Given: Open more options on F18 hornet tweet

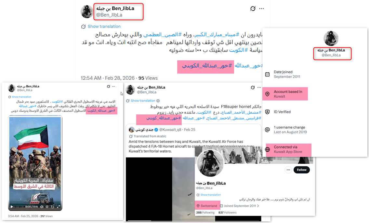Looking at the screenshot, I should [x=259, y=88].
